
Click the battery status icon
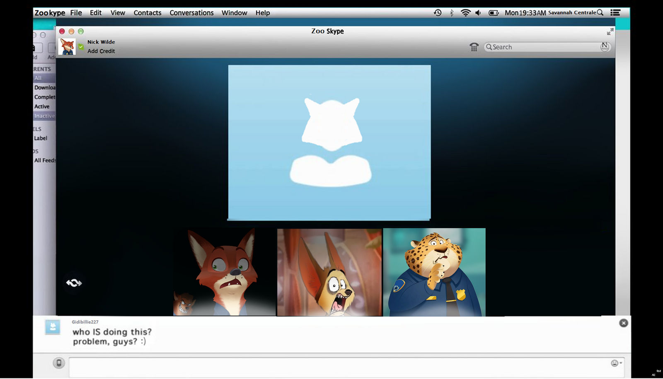tap(494, 13)
